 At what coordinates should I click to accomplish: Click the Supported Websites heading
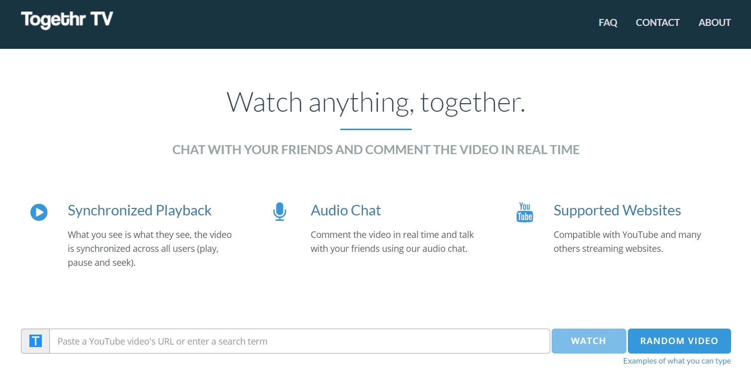click(x=617, y=210)
